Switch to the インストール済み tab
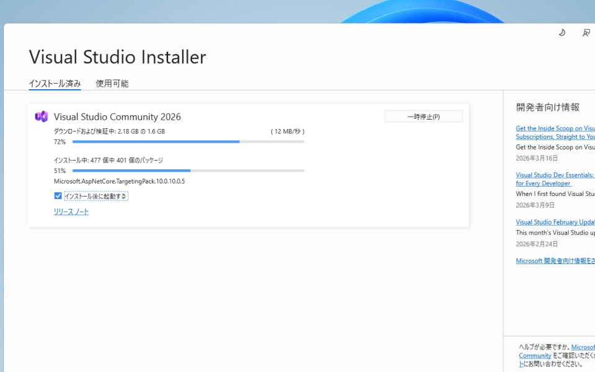 click(x=55, y=84)
